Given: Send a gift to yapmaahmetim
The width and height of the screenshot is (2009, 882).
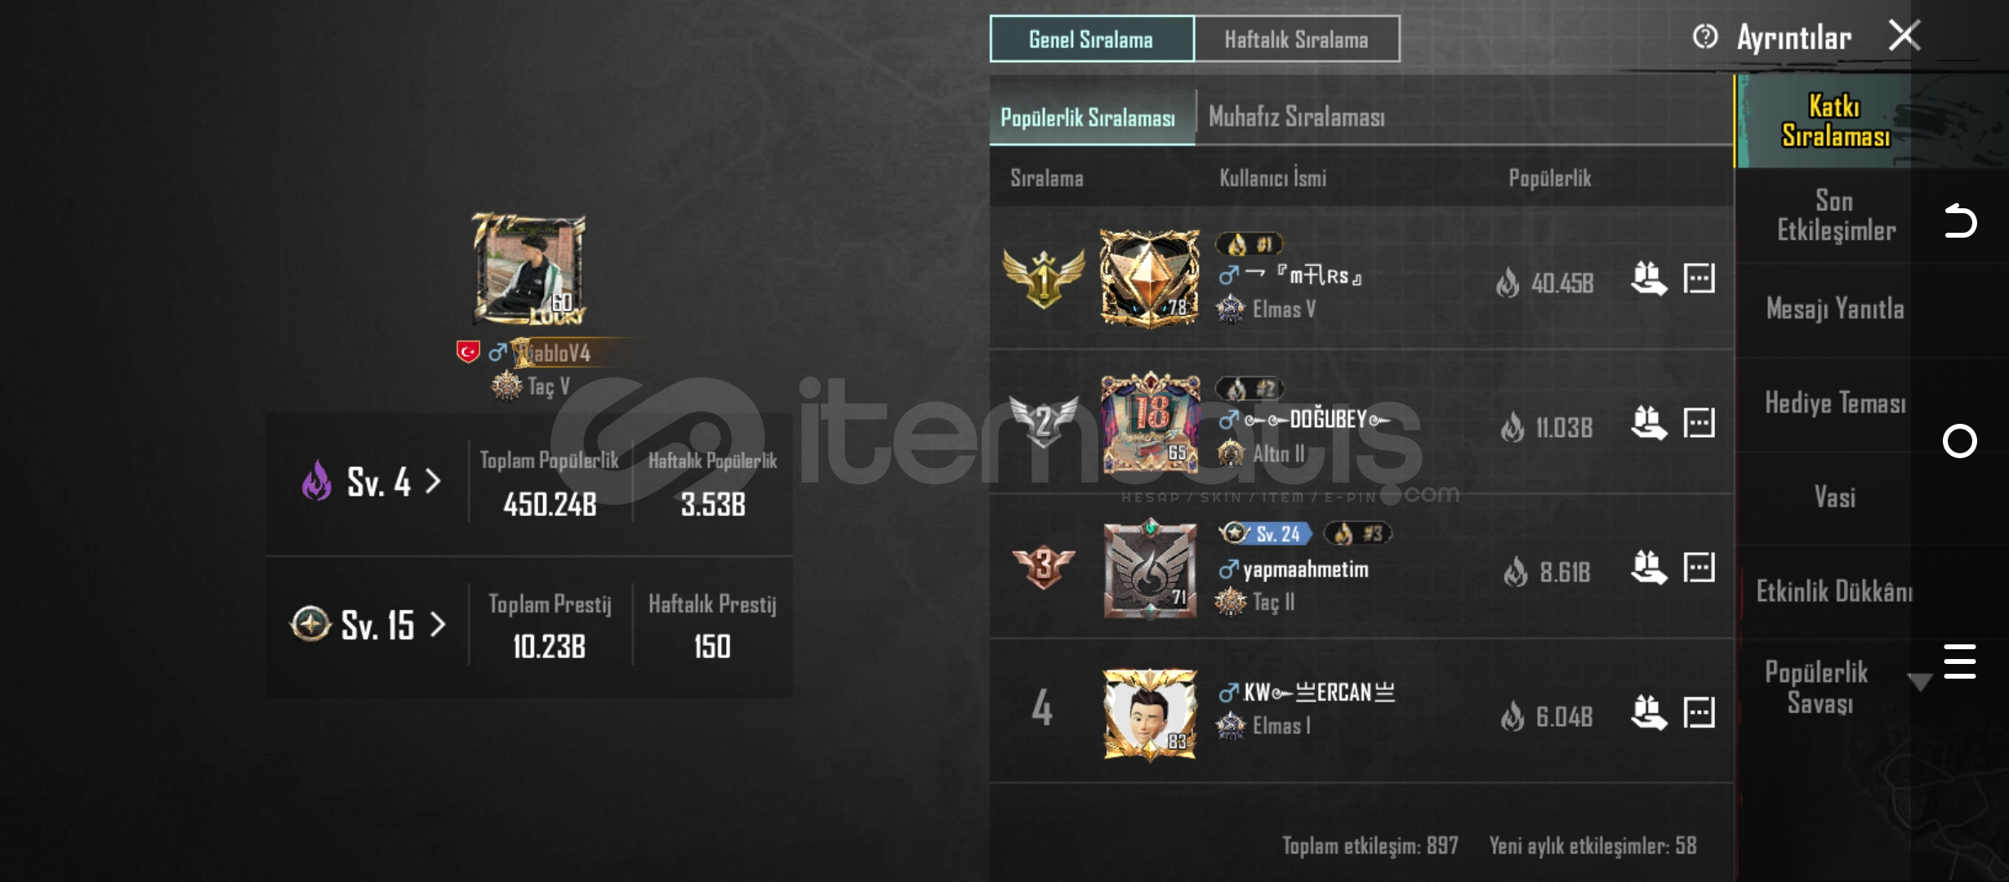Looking at the screenshot, I should click(x=1649, y=568).
